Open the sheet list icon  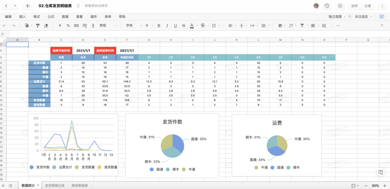(10, 185)
